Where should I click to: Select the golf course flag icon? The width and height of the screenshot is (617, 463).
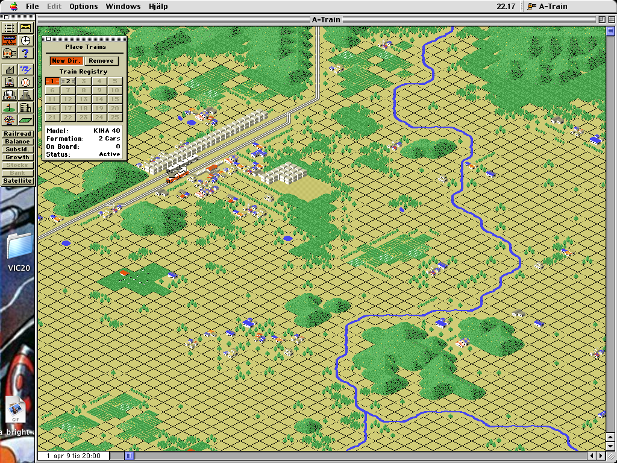pyautogui.click(x=9, y=108)
